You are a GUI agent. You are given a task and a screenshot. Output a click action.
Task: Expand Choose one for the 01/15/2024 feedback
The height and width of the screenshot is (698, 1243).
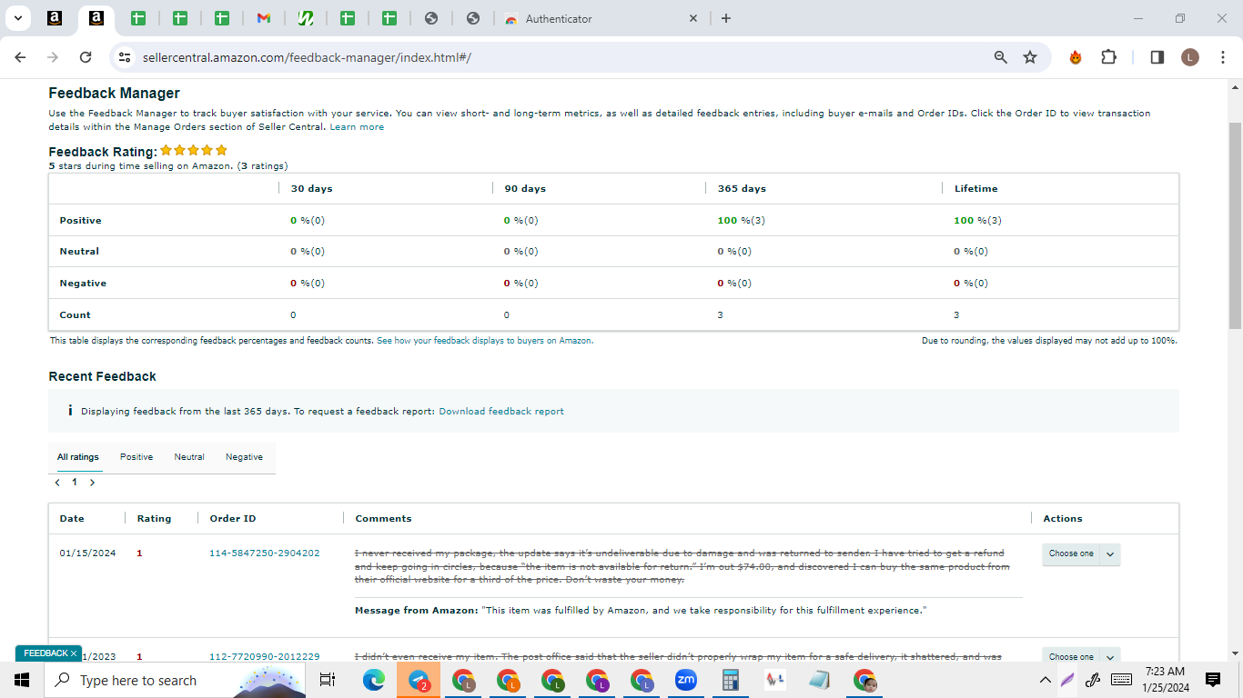[x=1081, y=554]
